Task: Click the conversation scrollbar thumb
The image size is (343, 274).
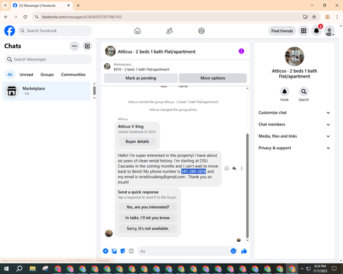Action: click(247, 186)
